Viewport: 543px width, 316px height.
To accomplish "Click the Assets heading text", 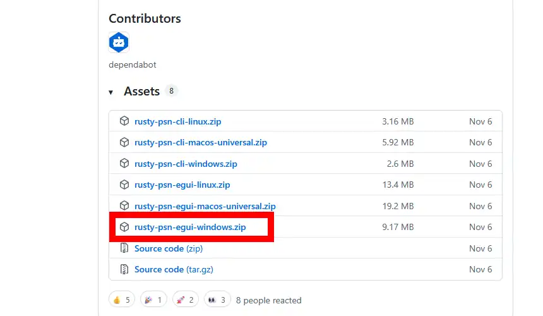I will tap(141, 92).
